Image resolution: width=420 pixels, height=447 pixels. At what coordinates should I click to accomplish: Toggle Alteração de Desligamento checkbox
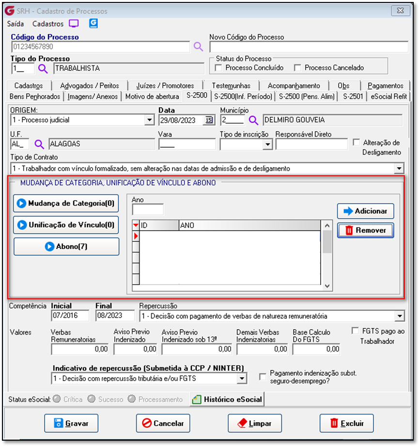(x=356, y=142)
